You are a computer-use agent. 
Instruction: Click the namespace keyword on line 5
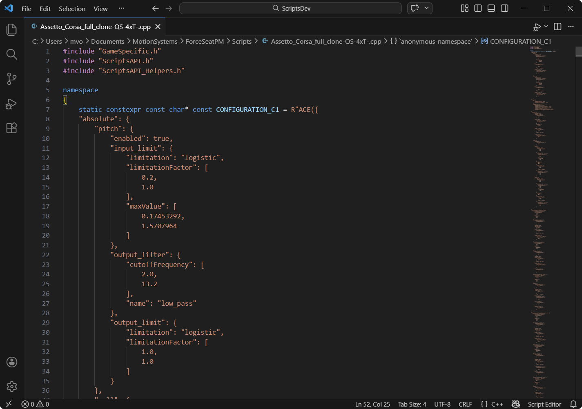point(80,90)
